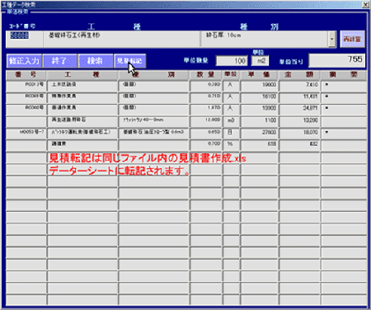Click the quantity cell 12.000
This screenshot has height=310, width=371.
[205, 121]
